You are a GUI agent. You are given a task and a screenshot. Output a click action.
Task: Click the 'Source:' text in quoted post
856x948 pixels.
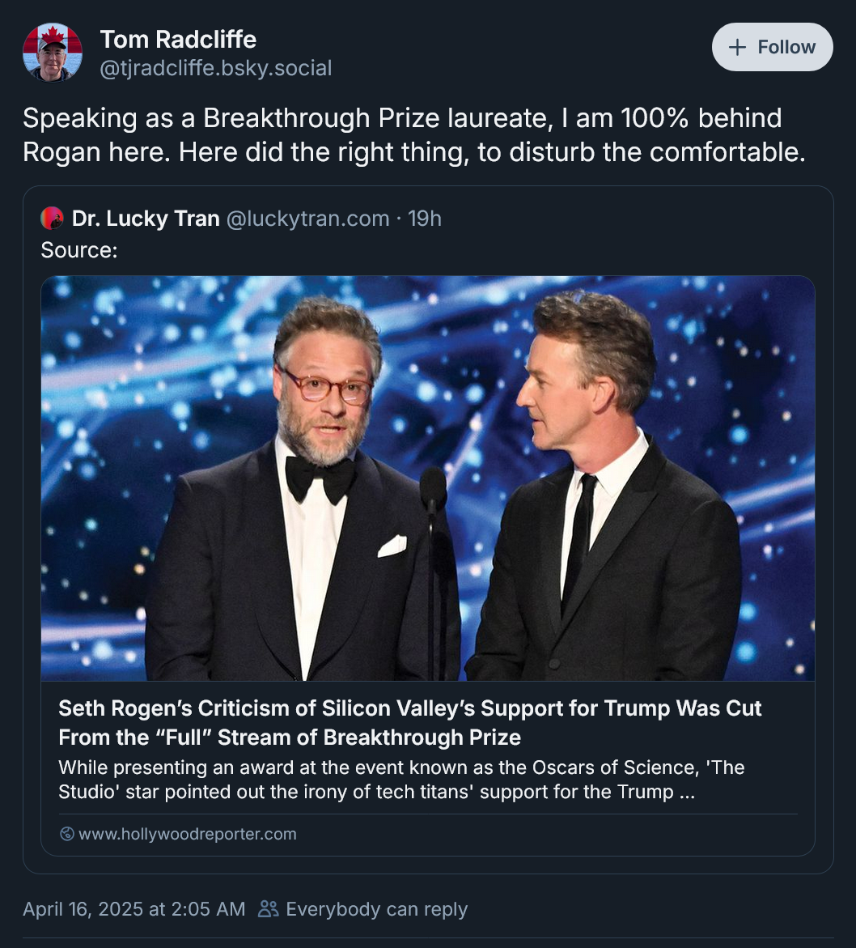79,249
